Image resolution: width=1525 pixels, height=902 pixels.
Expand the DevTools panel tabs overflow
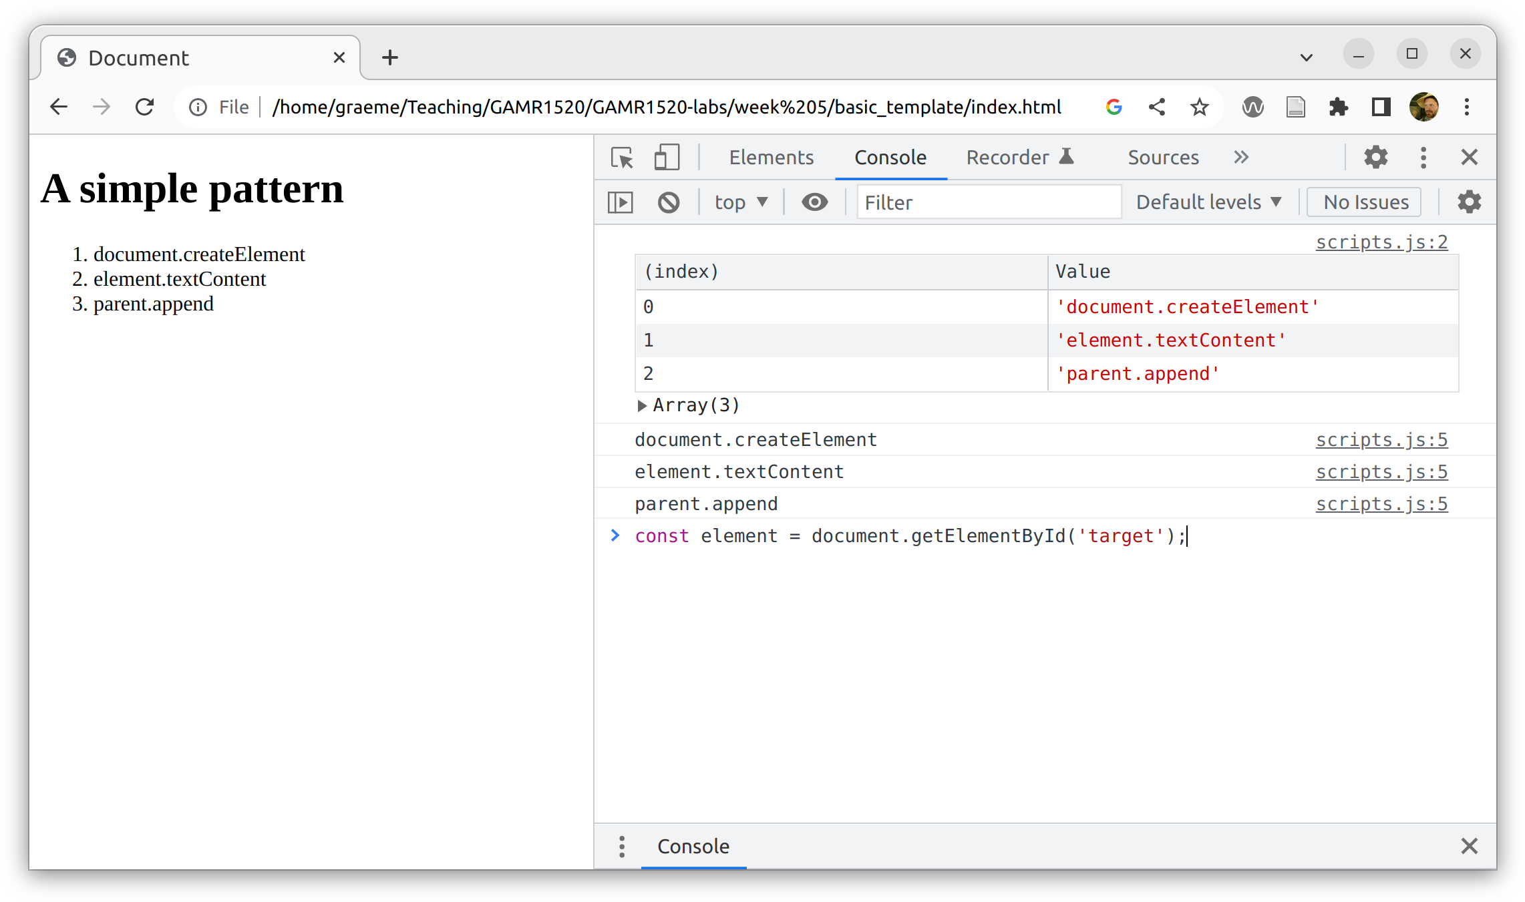(1240, 157)
